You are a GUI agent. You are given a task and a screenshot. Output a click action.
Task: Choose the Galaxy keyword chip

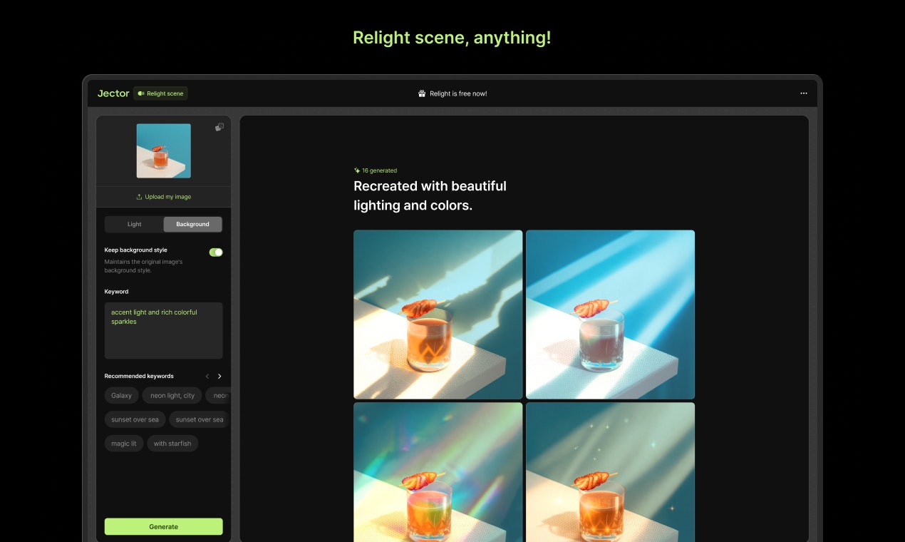click(122, 395)
